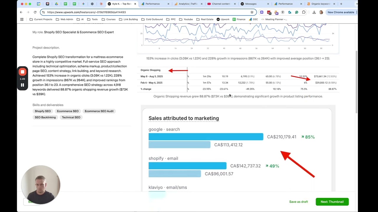The height and width of the screenshot is (212, 378).
Task: Close the Messages tab
Action: (268, 4)
